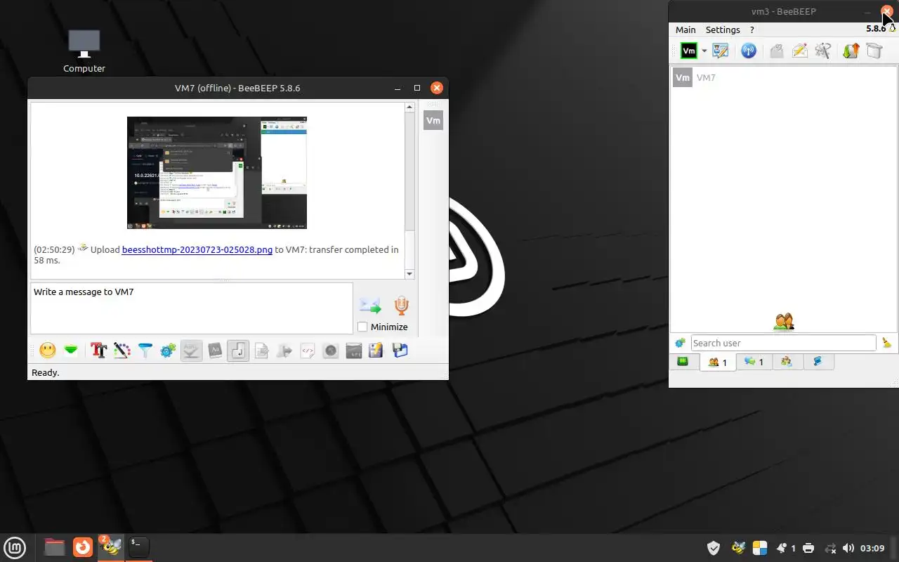Maximize the VM7 chat window
This screenshot has width=899, height=562.
(x=417, y=88)
